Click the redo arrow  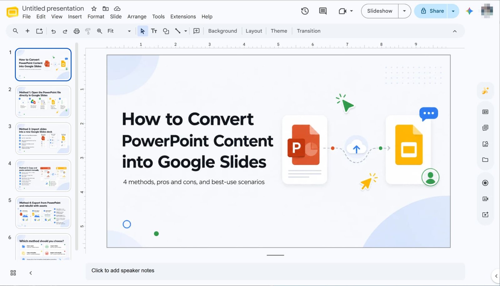[65, 31]
